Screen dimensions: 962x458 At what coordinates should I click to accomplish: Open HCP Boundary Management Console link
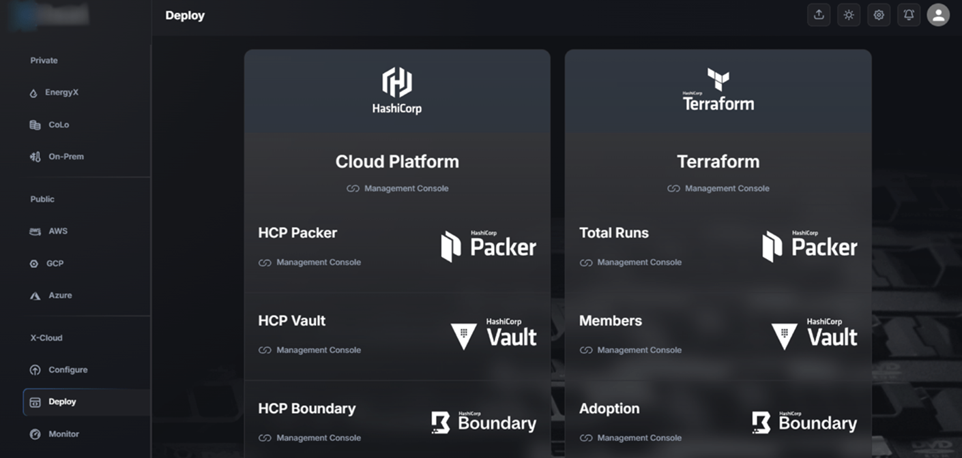[x=310, y=438]
